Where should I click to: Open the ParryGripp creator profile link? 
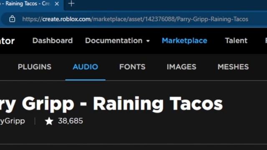pyautogui.click(x=13, y=121)
